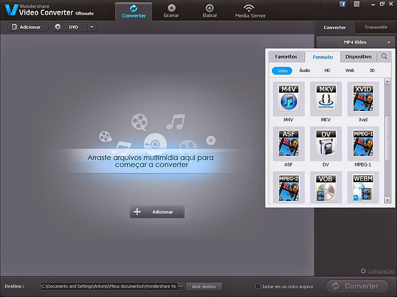The height and width of the screenshot is (297, 397).
Task: Select the Áudio category
Action: click(x=305, y=70)
